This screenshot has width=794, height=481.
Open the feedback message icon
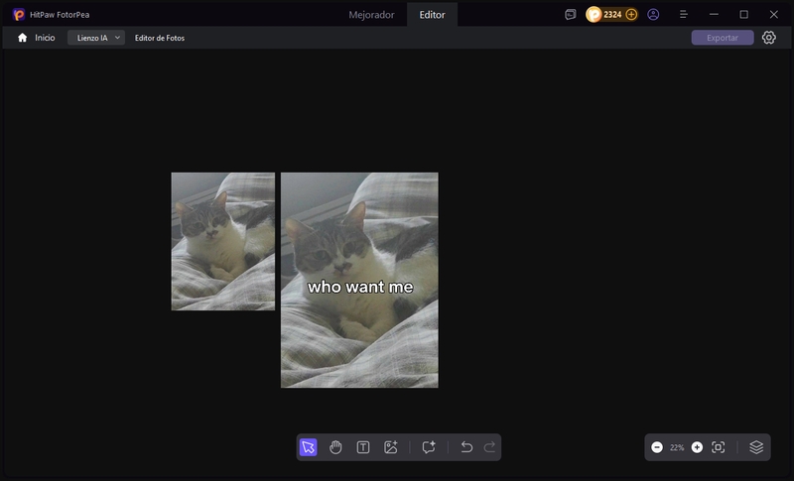(570, 15)
